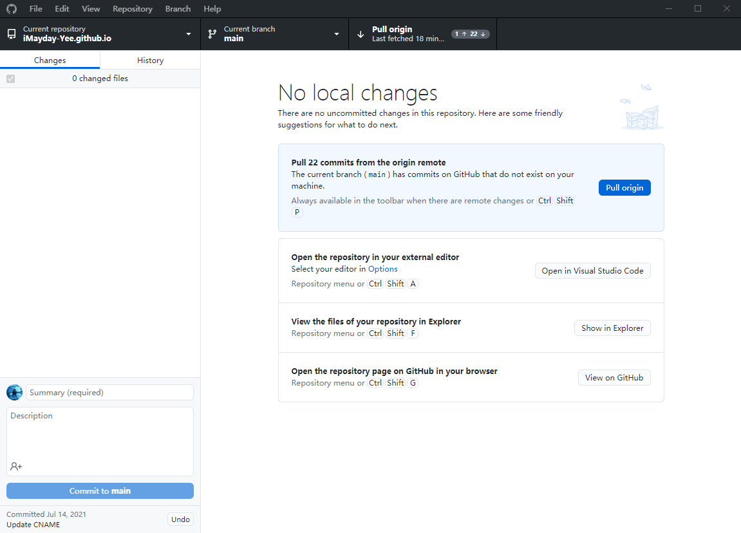Click the blue Pull origin button
Screen dimensions: 741x533
[624, 187]
